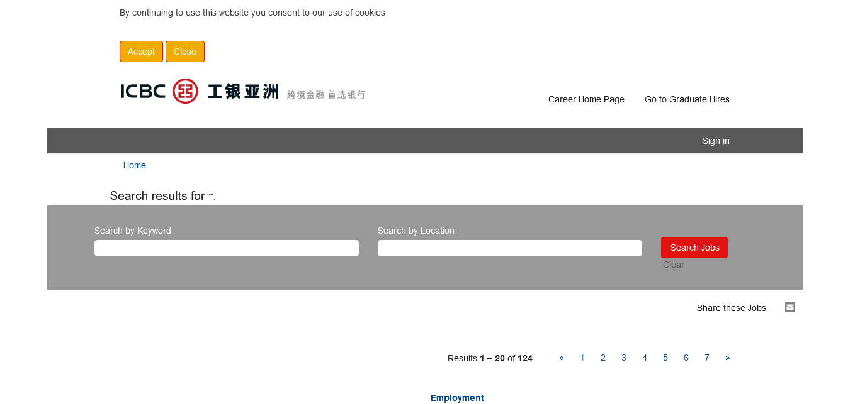The height and width of the screenshot is (404, 860).
Task: Click the email share envelope icon
Action: tap(790, 307)
